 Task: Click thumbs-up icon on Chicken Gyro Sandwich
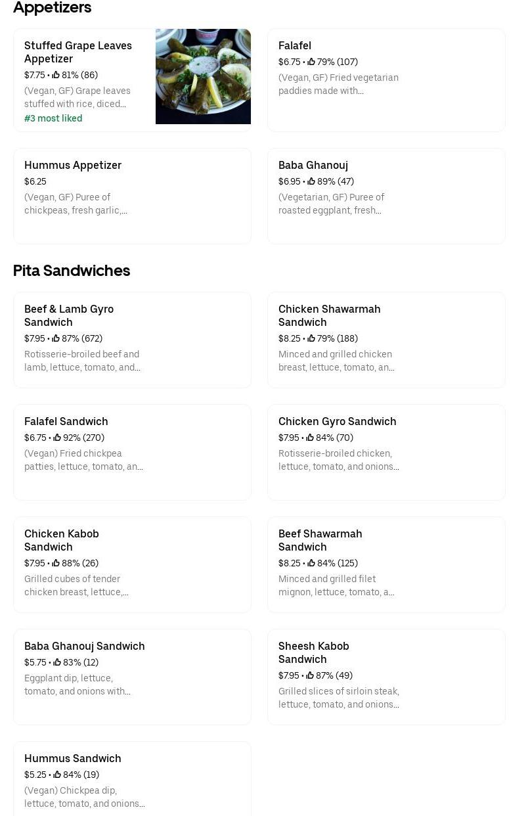(x=311, y=438)
